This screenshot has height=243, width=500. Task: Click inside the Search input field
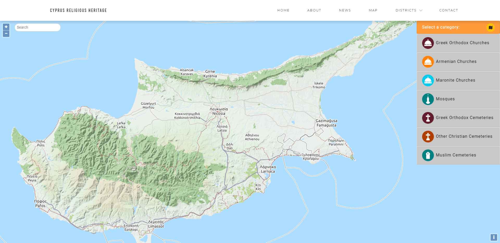(37, 27)
